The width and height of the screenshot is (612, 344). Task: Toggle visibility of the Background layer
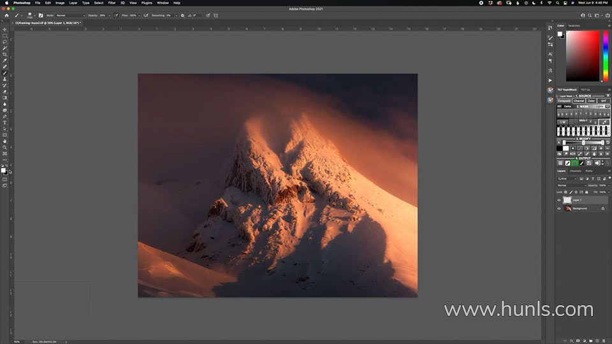click(x=559, y=208)
